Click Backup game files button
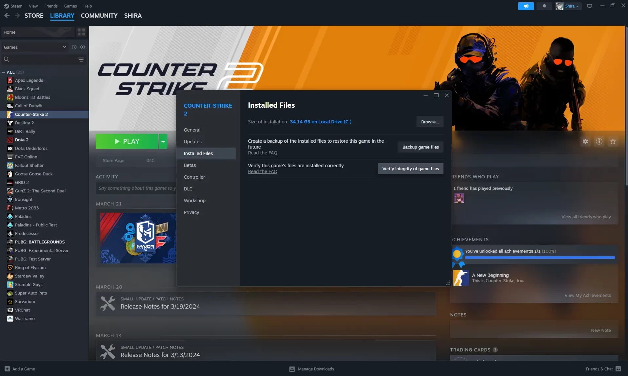 (x=421, y=147)
